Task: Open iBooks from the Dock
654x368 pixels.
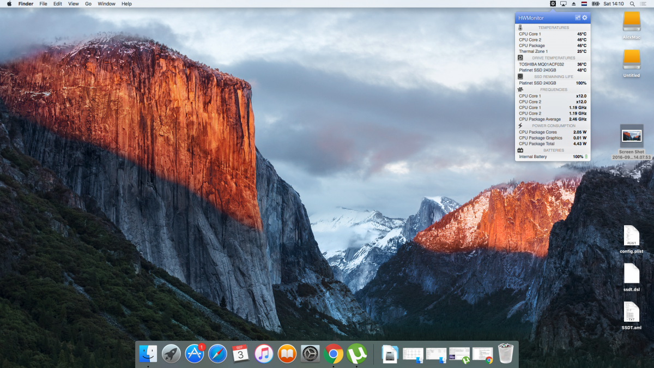Action: pyautogui.click(x=287, y=353)
